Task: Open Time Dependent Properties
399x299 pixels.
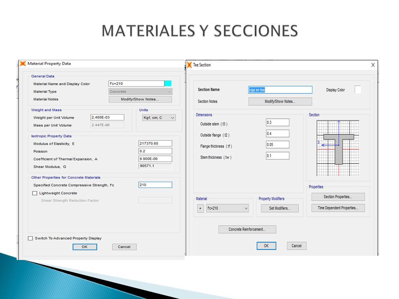Action: click(338, 208)
